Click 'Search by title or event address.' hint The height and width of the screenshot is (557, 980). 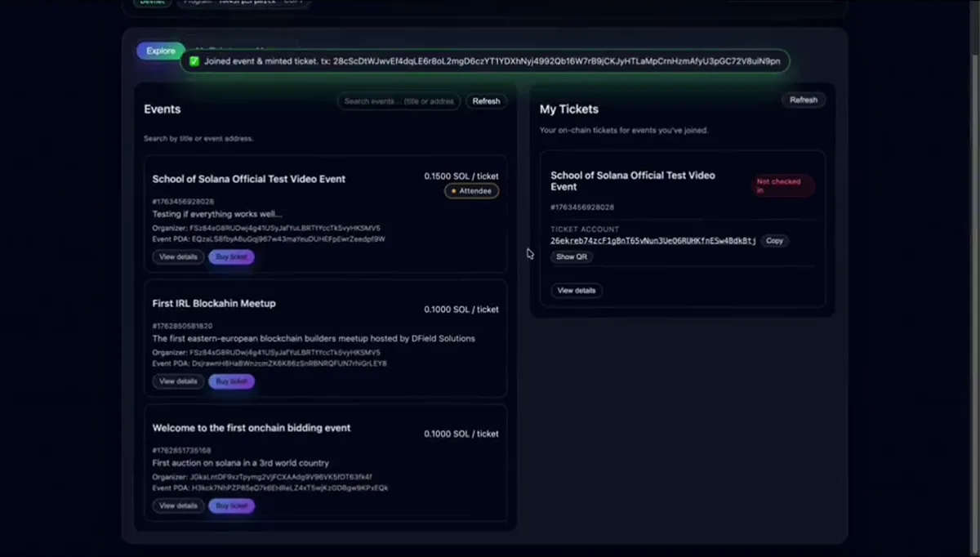(x=198, y=139)
